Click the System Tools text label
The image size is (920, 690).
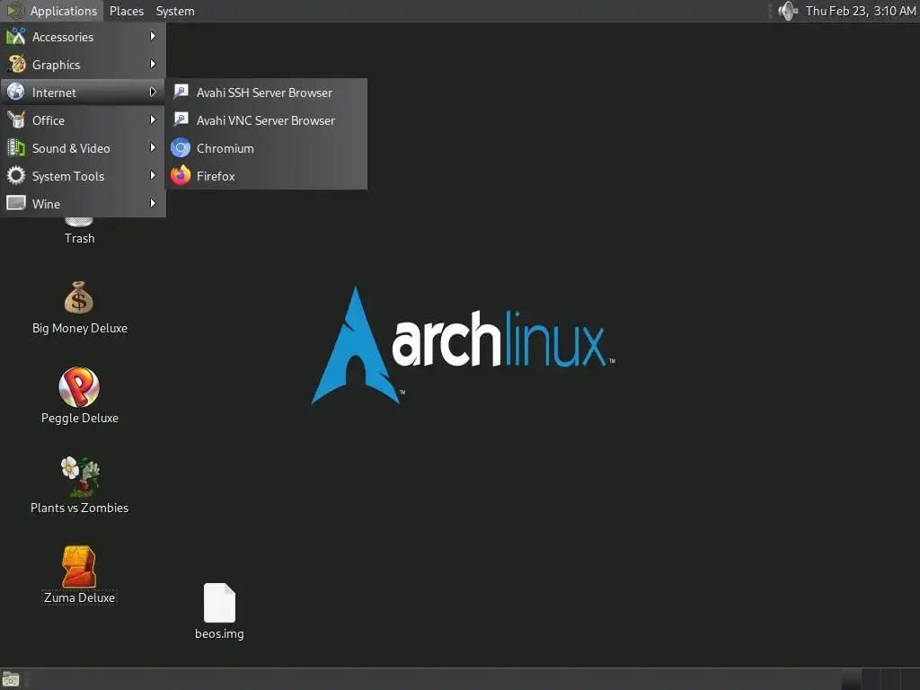click(68, 176)
